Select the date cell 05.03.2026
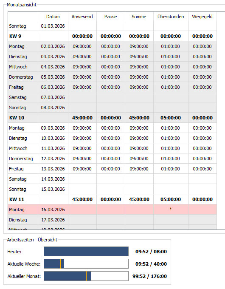The height and width of the screenshot is (289, 225). (53, 77)
